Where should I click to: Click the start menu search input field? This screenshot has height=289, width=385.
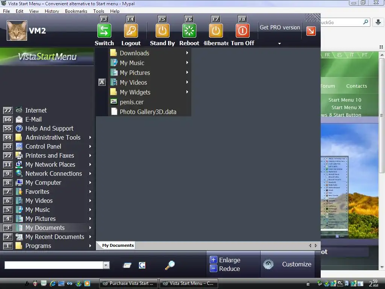point(54,265)
